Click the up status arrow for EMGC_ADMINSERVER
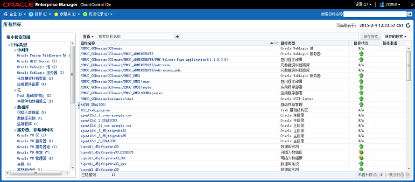 point(361,54)
